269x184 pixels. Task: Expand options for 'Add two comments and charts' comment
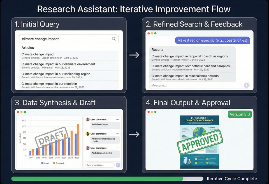tap(117, 134)
